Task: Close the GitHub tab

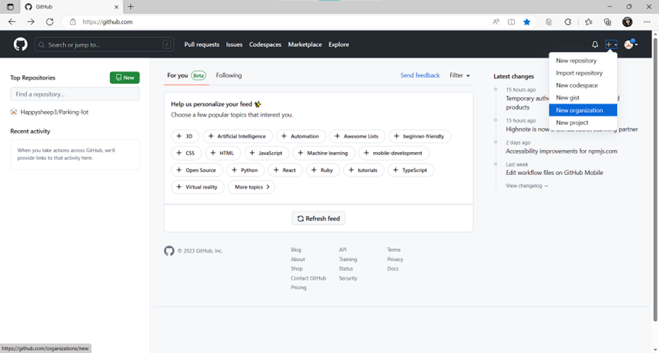Action: tap(117, 7)
